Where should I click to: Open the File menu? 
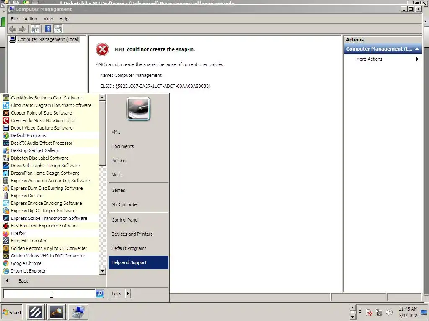(x=14, y=19)
